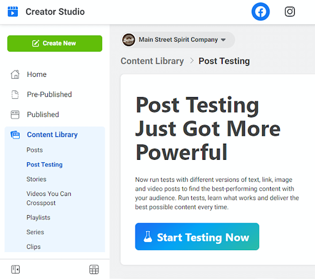Click the Create New button
Screen dimensions: 315x279
point(55,44)
